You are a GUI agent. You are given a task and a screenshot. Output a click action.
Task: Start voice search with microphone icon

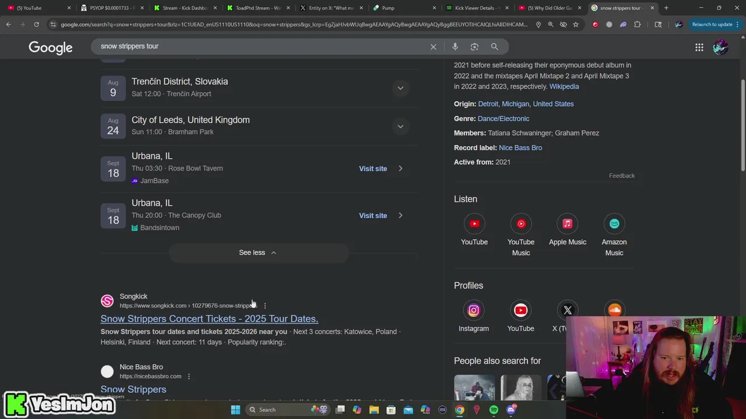pos(455,47)
